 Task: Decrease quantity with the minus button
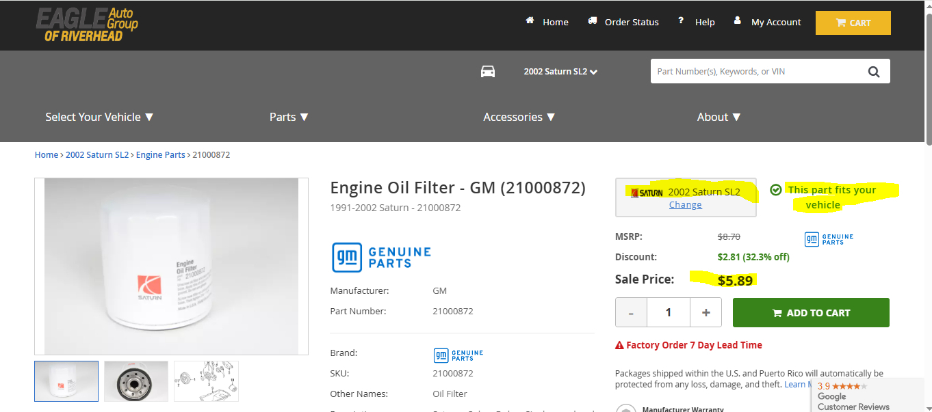tap(631, 313)
